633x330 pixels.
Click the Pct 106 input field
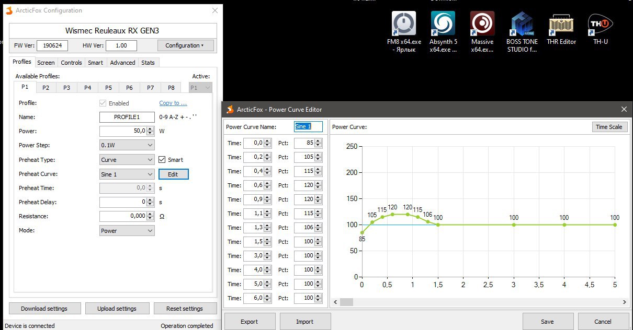(304, 228)
